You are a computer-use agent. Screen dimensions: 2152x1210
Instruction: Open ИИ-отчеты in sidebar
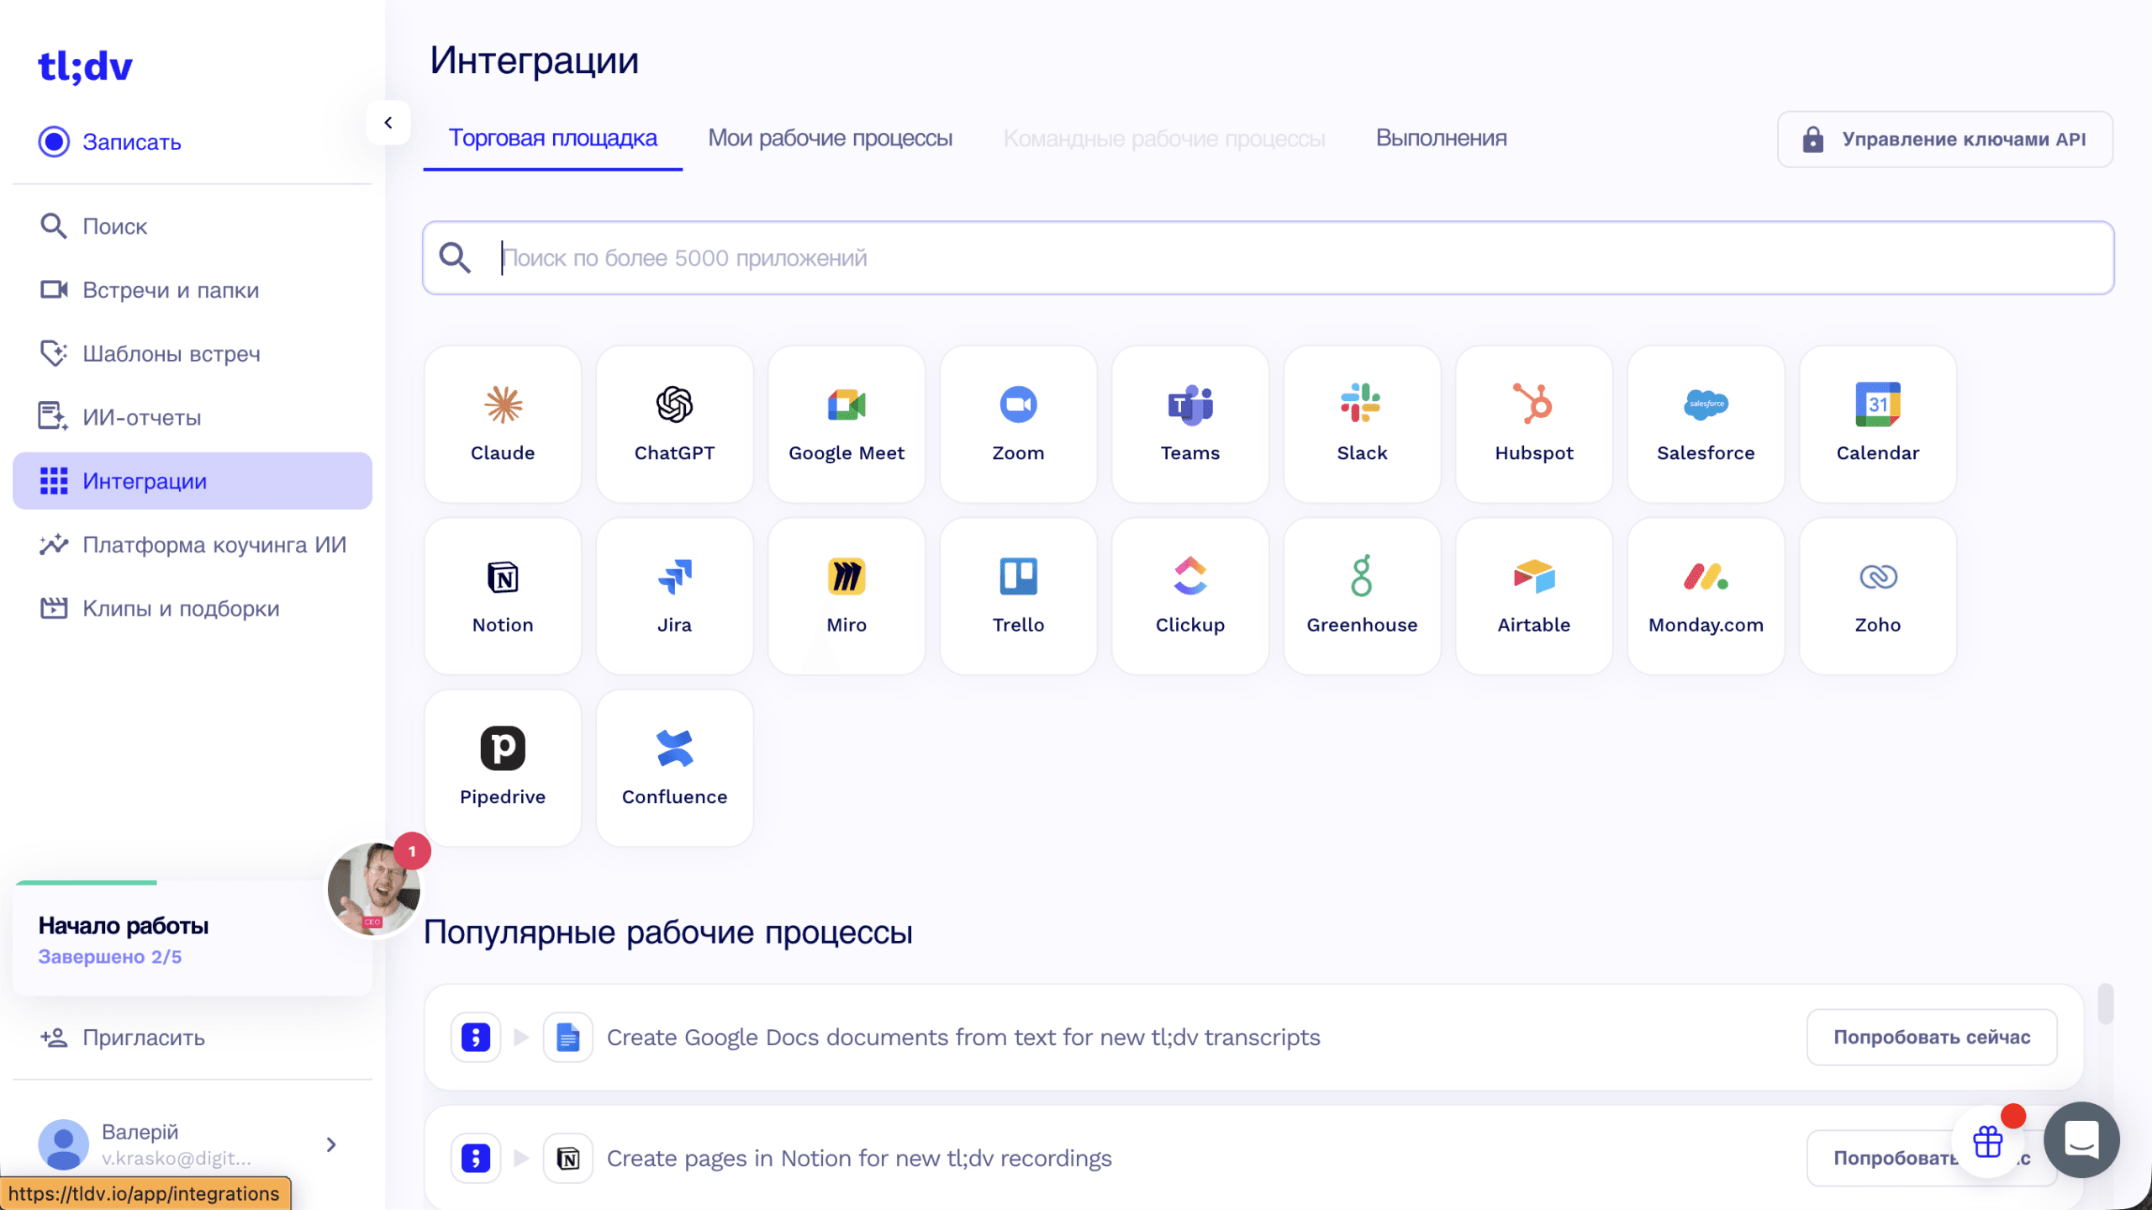(x=193, y=417)
